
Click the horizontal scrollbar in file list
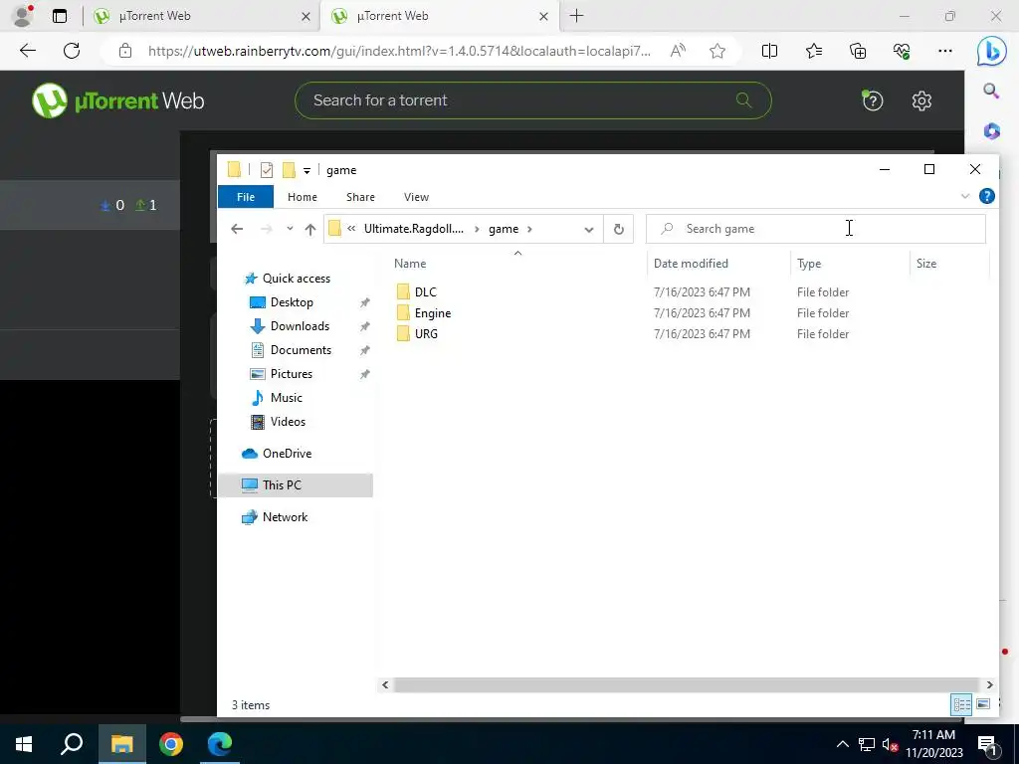tap(687, 684)
